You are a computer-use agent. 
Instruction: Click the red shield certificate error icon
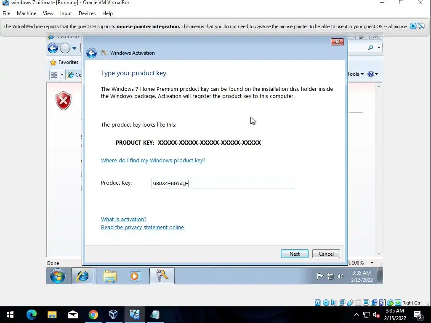click(64, 101)
